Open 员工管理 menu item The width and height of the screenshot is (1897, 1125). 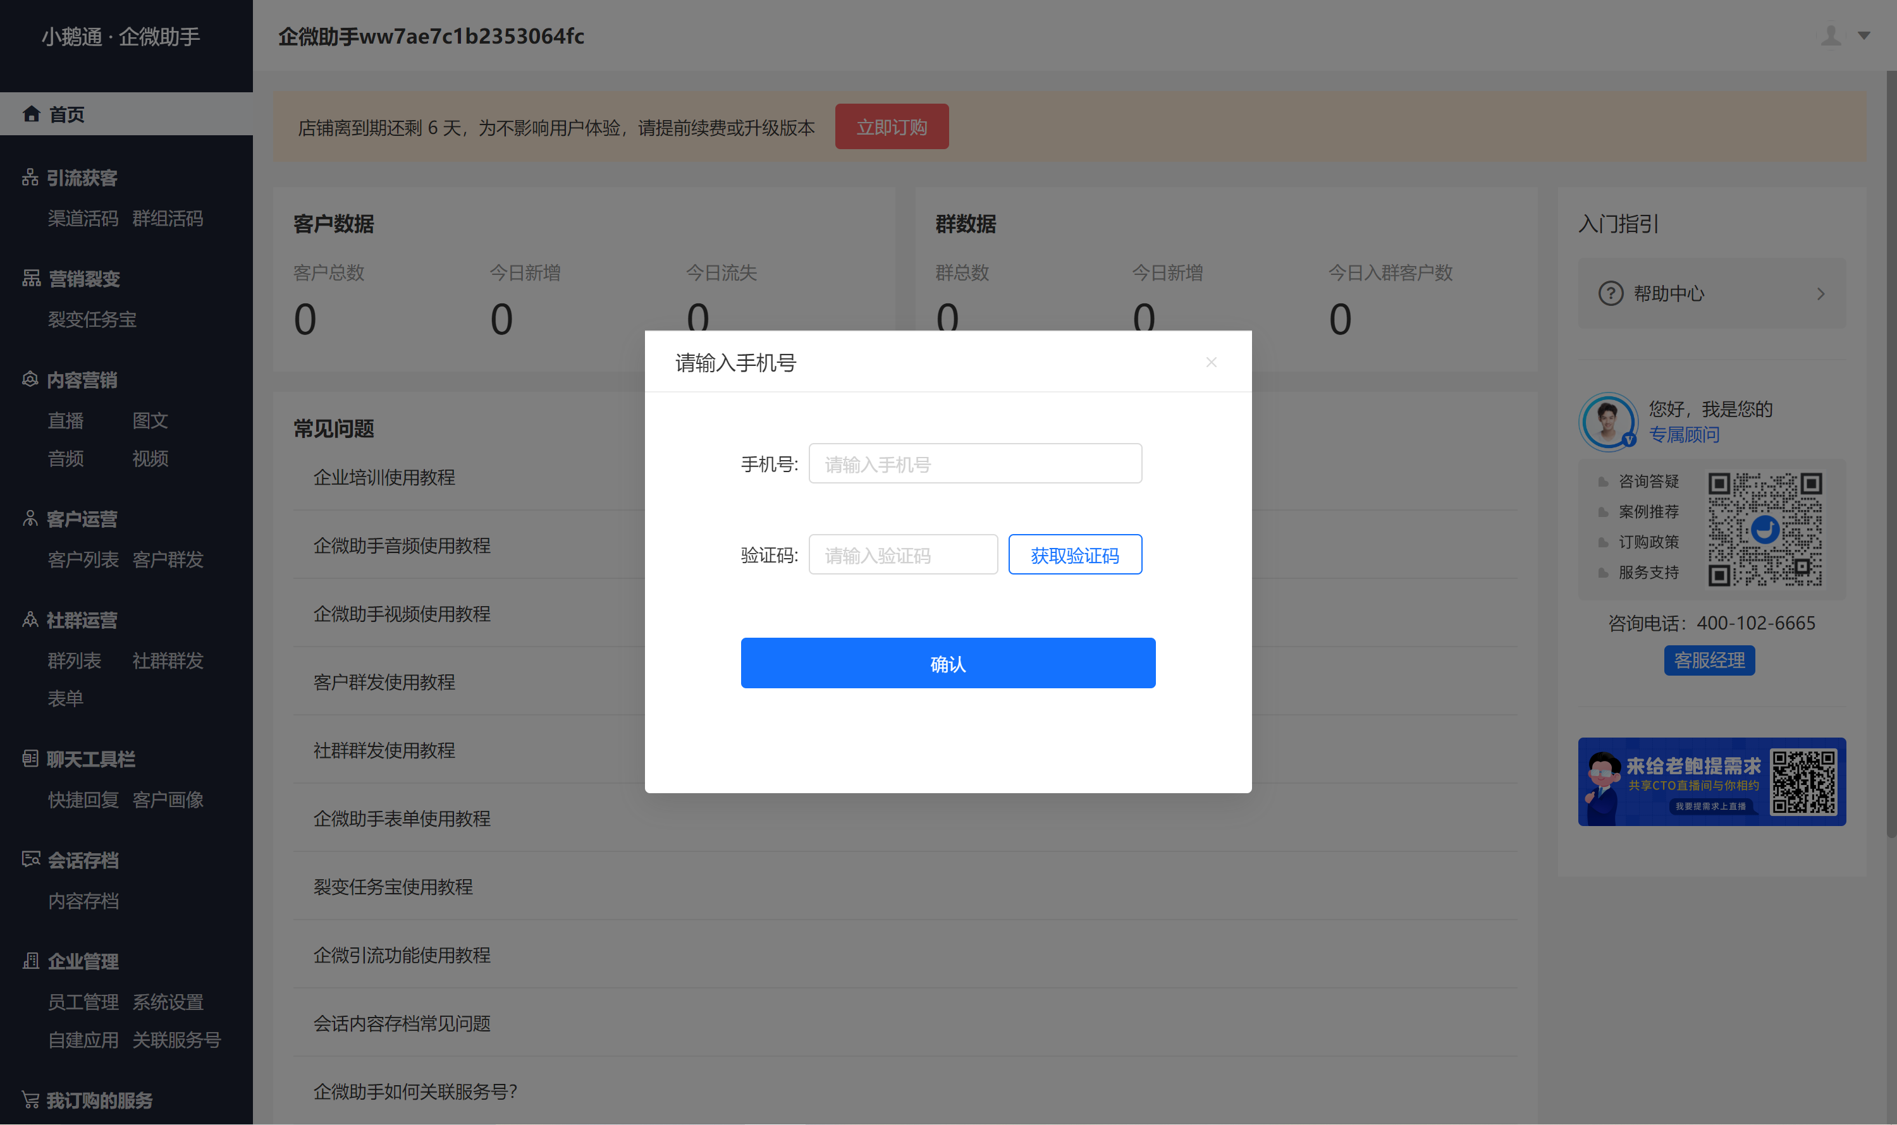point(83,1002)
